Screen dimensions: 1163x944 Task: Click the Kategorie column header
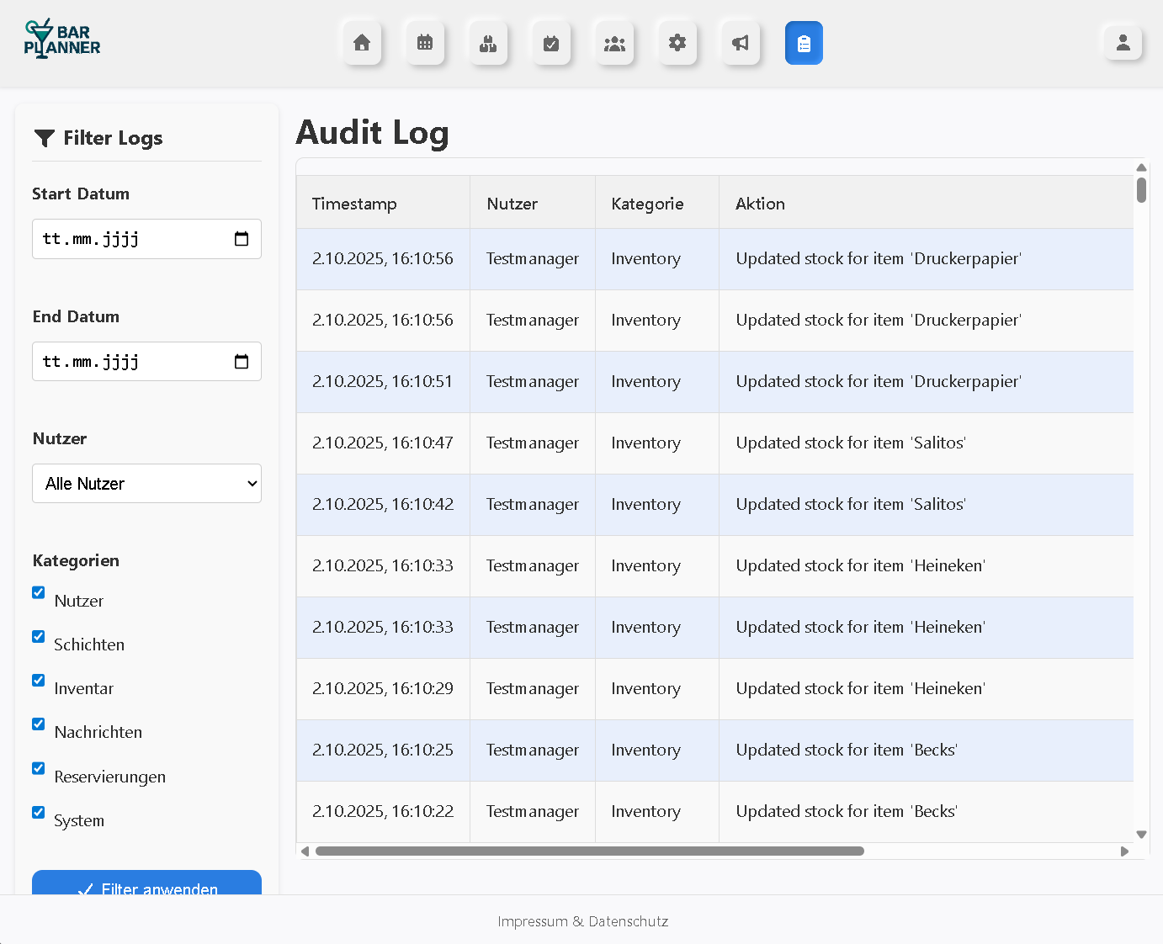click(x=647, y=203)
